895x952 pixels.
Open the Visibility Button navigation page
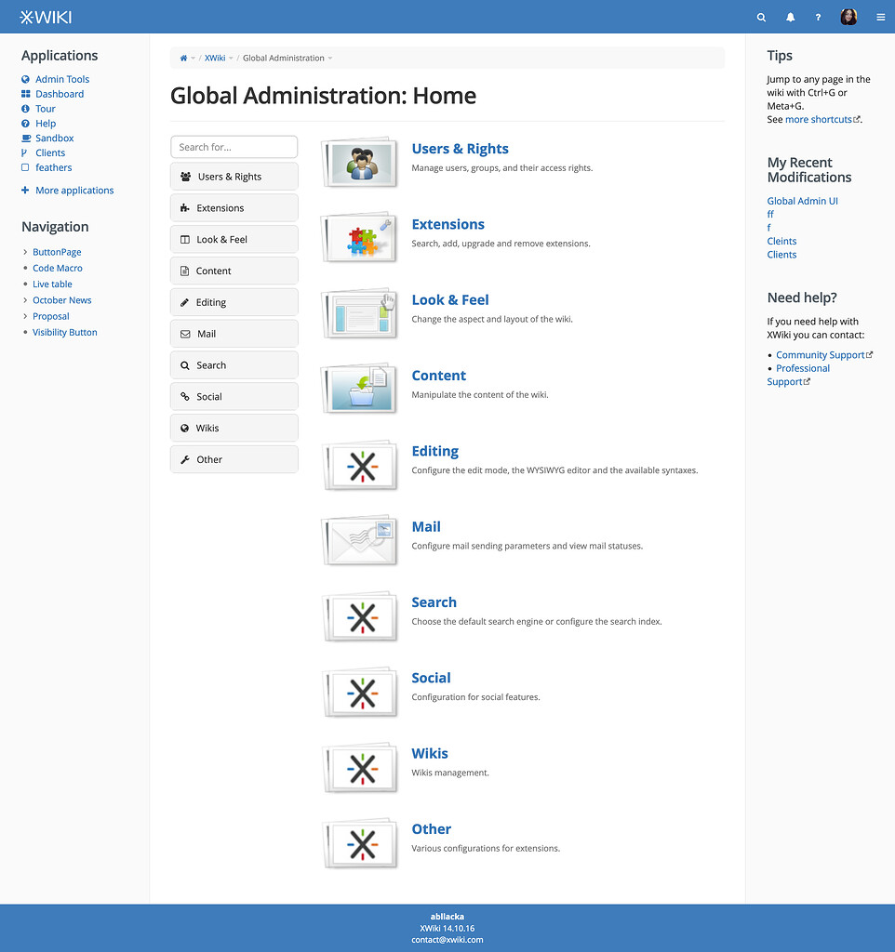coord(64,332)
